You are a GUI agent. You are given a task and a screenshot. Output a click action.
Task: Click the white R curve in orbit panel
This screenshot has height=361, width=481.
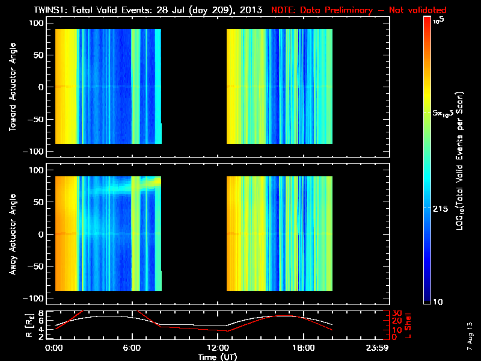193,325
